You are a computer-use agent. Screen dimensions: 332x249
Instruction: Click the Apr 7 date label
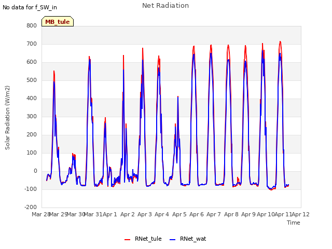click(214, 214)
